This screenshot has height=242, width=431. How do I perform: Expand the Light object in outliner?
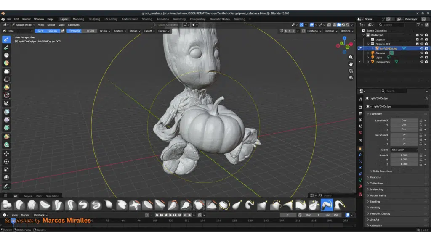[x=368, y=58]
